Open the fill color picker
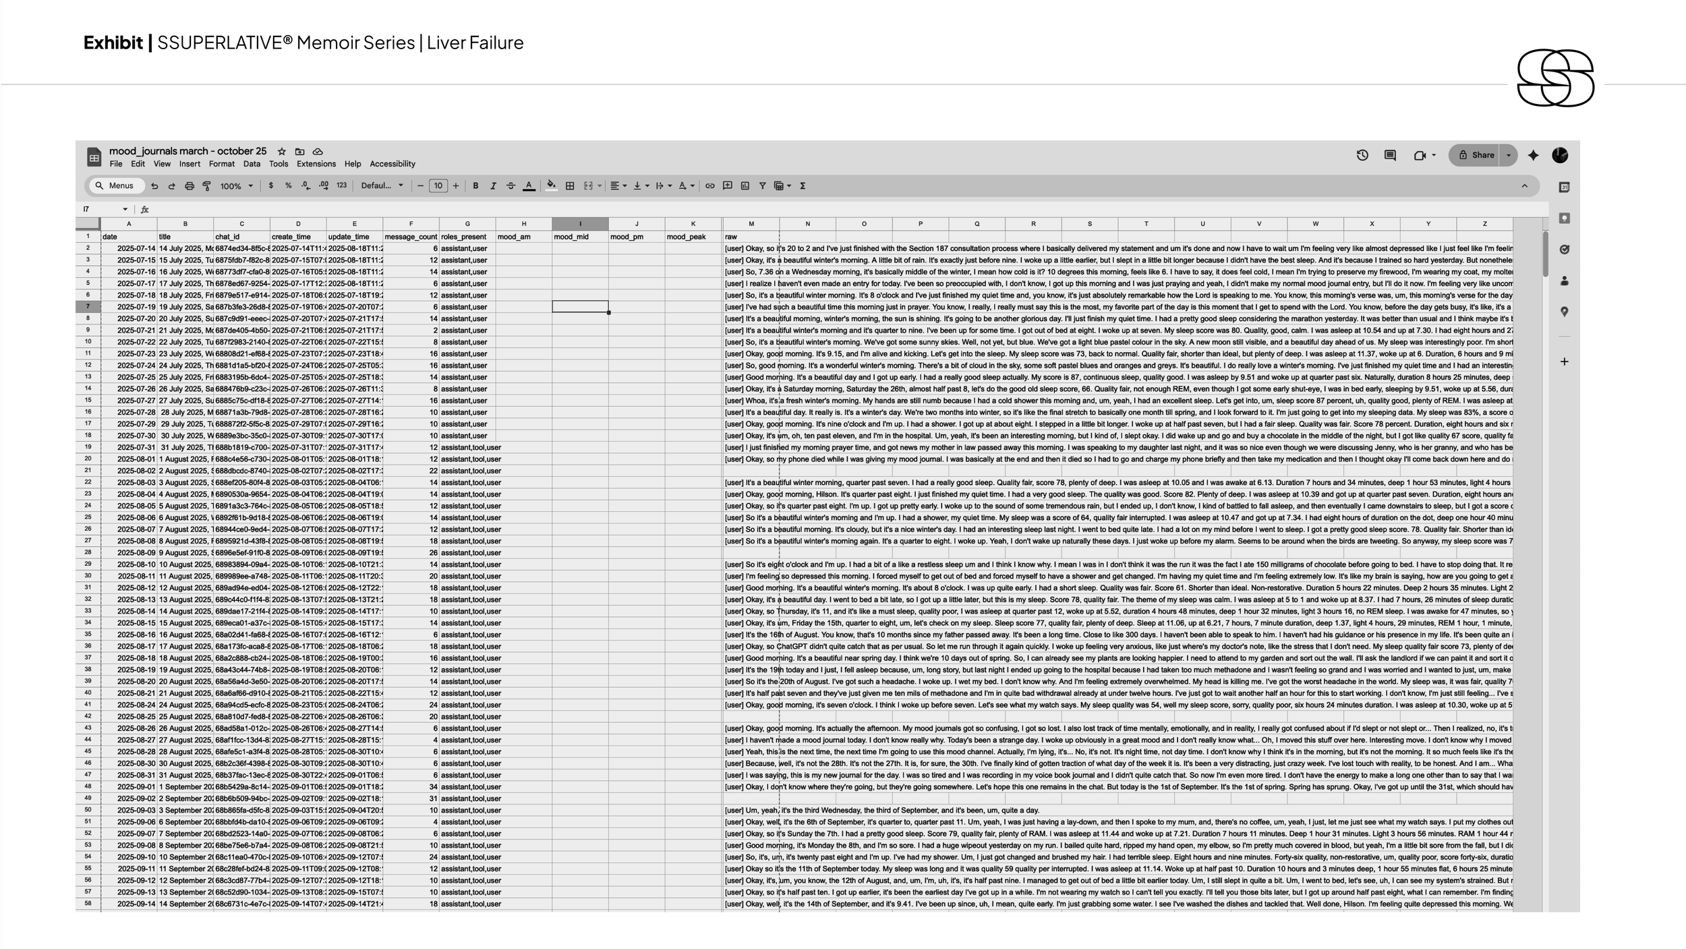Image resolution: width=1686 pixels, height=949 pixels. [x=551, y=186]
